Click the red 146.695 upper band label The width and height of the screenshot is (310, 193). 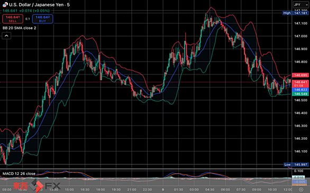(300, 75)
